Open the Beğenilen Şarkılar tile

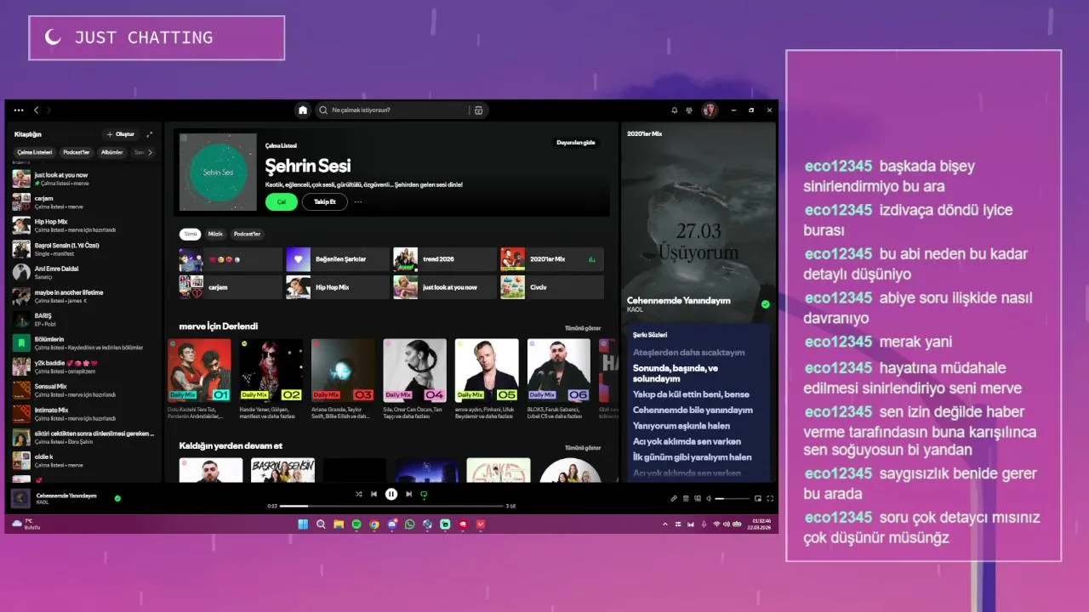point(339,259)
